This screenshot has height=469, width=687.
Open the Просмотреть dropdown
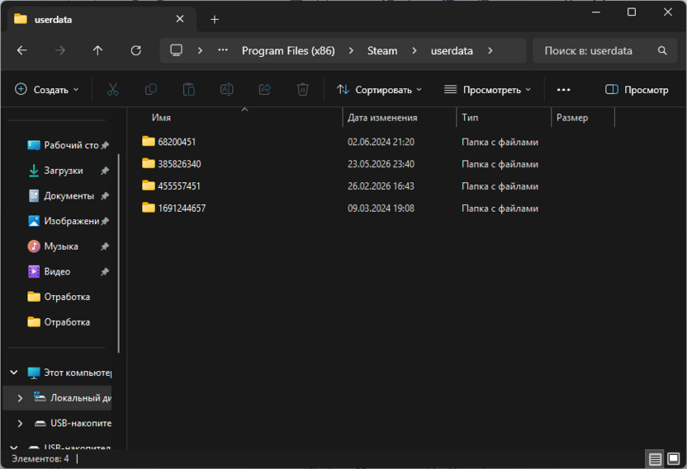tap(487, 90)
